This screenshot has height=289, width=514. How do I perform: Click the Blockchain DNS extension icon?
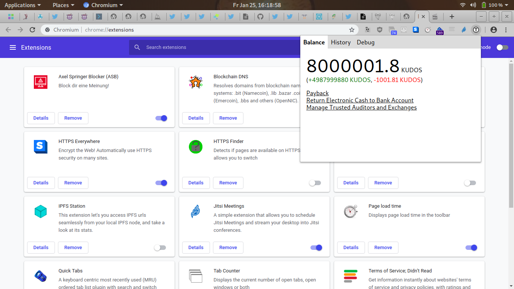point(196,82)
